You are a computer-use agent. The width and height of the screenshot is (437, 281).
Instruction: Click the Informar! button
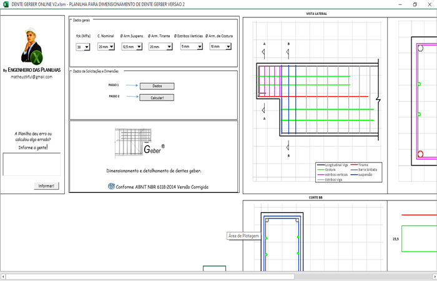pyautogui.click(x=47, y=186)
